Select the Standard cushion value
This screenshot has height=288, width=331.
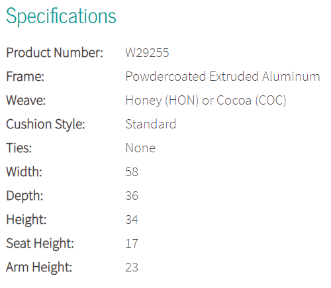pyautogui.click(x=151, y=124)
